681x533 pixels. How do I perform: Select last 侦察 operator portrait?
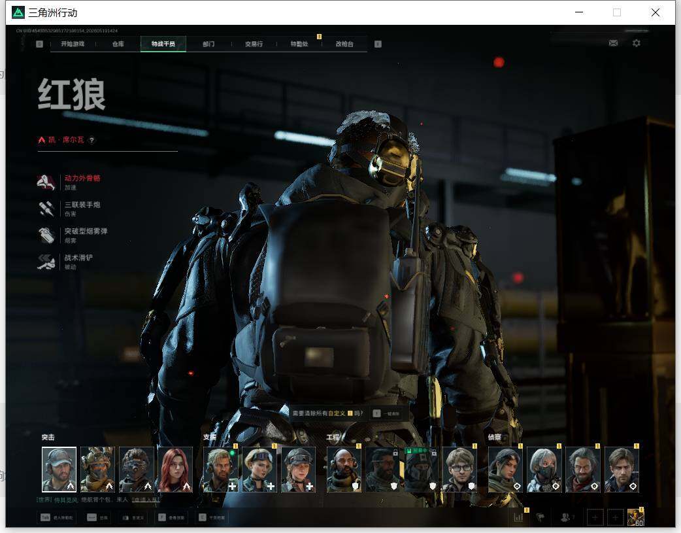pos(622,470)
